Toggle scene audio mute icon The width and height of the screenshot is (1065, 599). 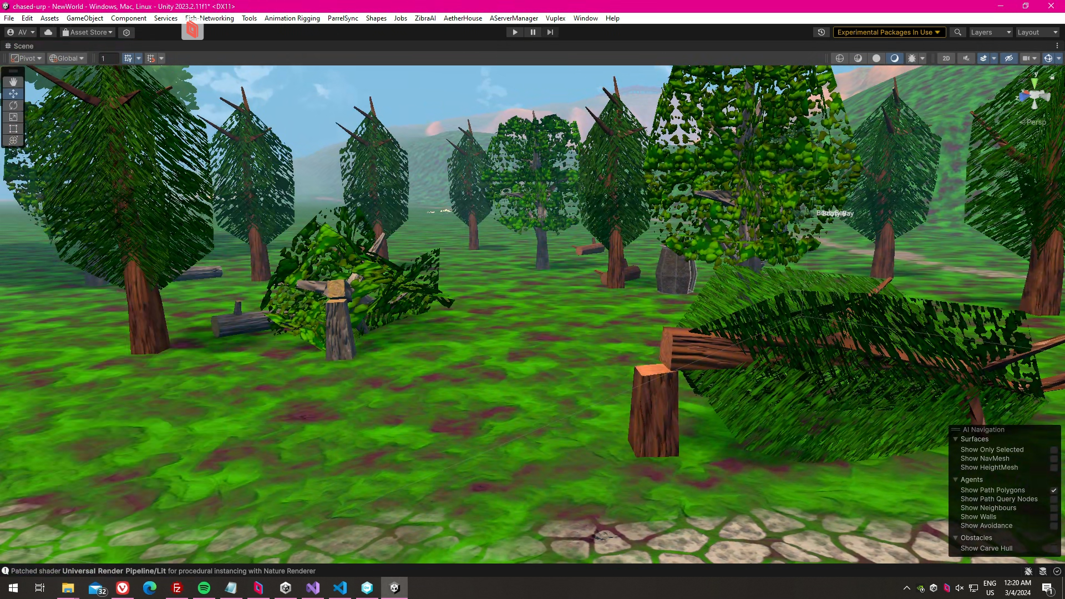tap(966, 58)
